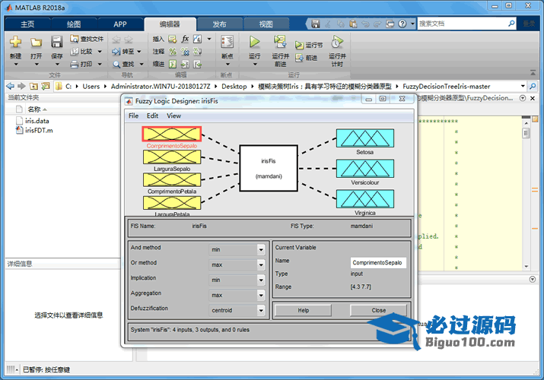The width and height of the screenshot is (544, 380).
Task: Click the Help button in Fuzzy Logic Designer
Action: (304, 310)
